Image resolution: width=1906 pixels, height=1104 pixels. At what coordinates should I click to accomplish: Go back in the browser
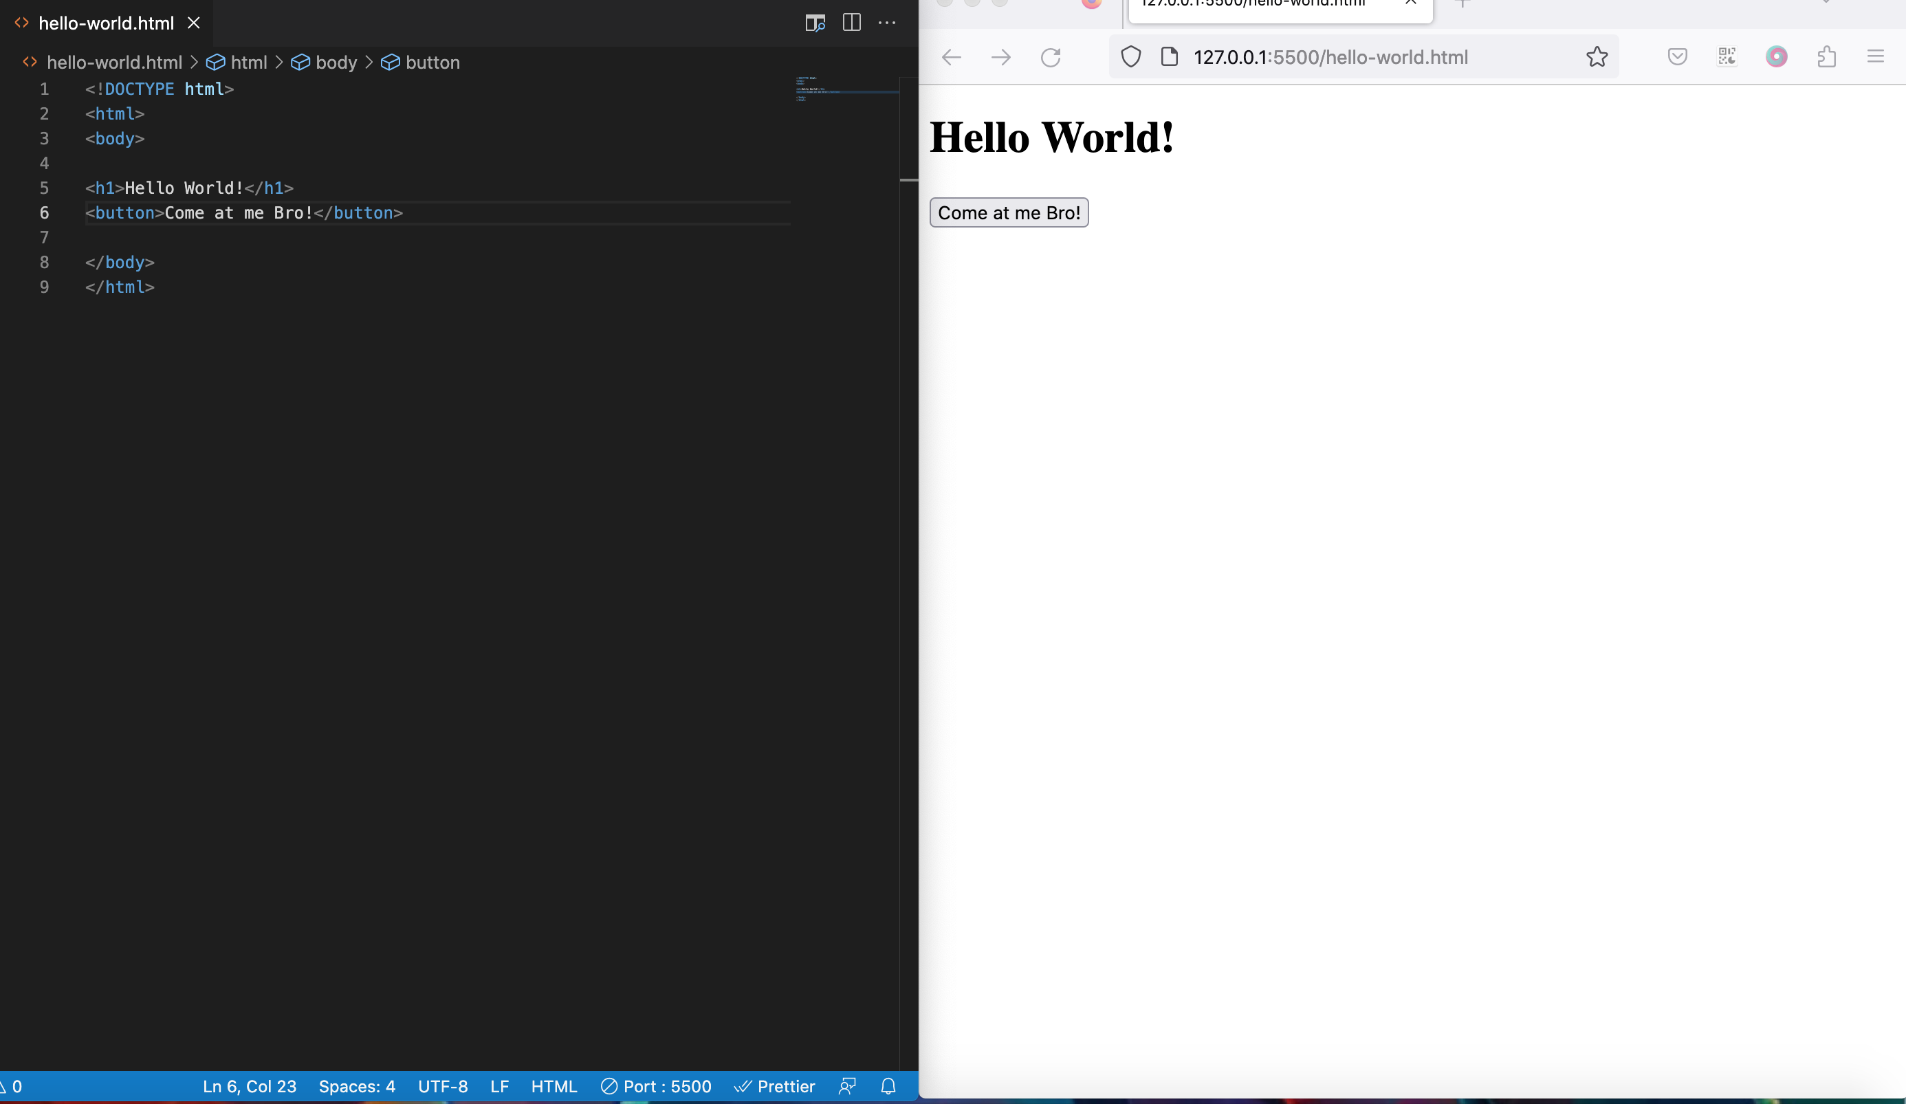pos(952,56)
